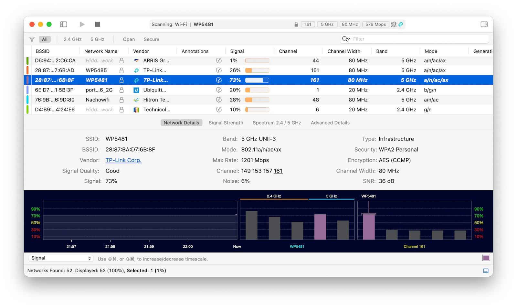This screenshot has width=517, height=308.
Task: Click the gear scan icon beside 576 Mbps
Action: [394, 25]
